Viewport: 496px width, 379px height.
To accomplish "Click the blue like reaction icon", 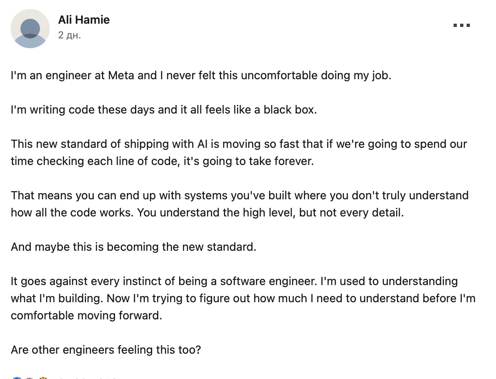I will click(x=17, y=378).
